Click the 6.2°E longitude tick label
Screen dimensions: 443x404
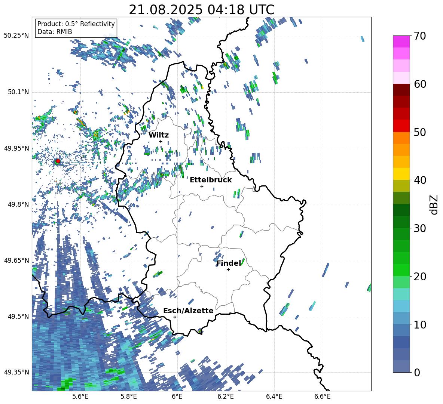(x=226, y=397)
